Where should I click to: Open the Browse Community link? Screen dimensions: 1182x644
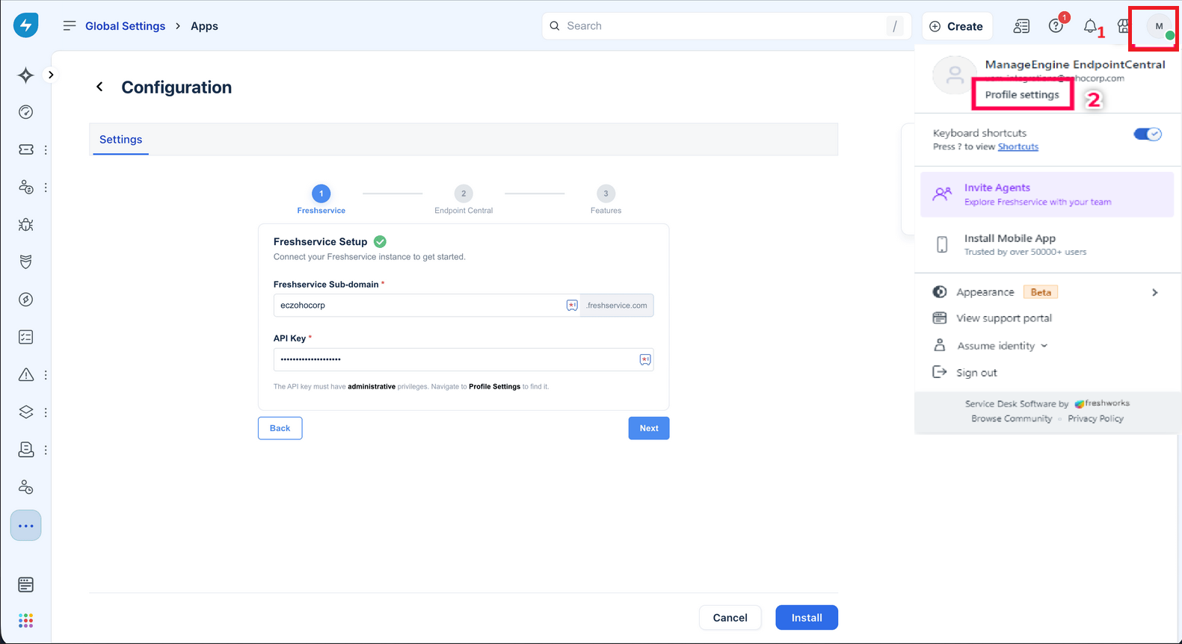coord(1012,418)
